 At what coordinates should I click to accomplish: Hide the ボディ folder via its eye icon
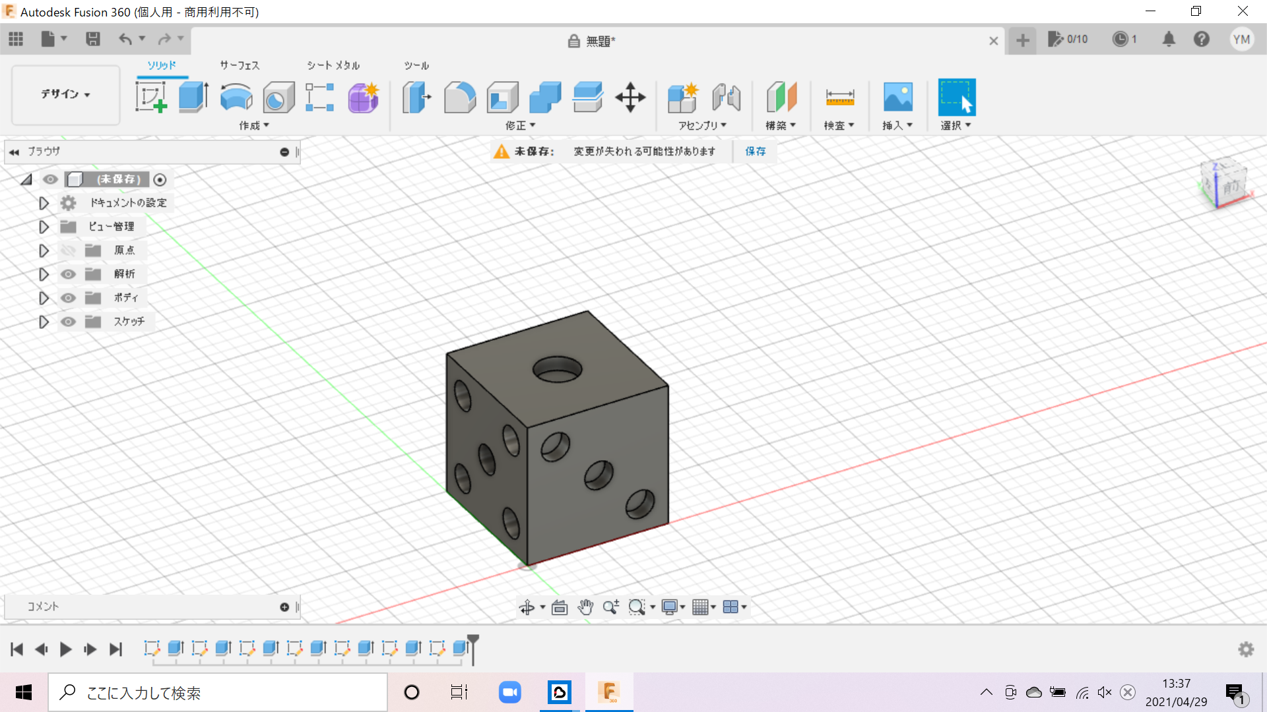(68, 298)
